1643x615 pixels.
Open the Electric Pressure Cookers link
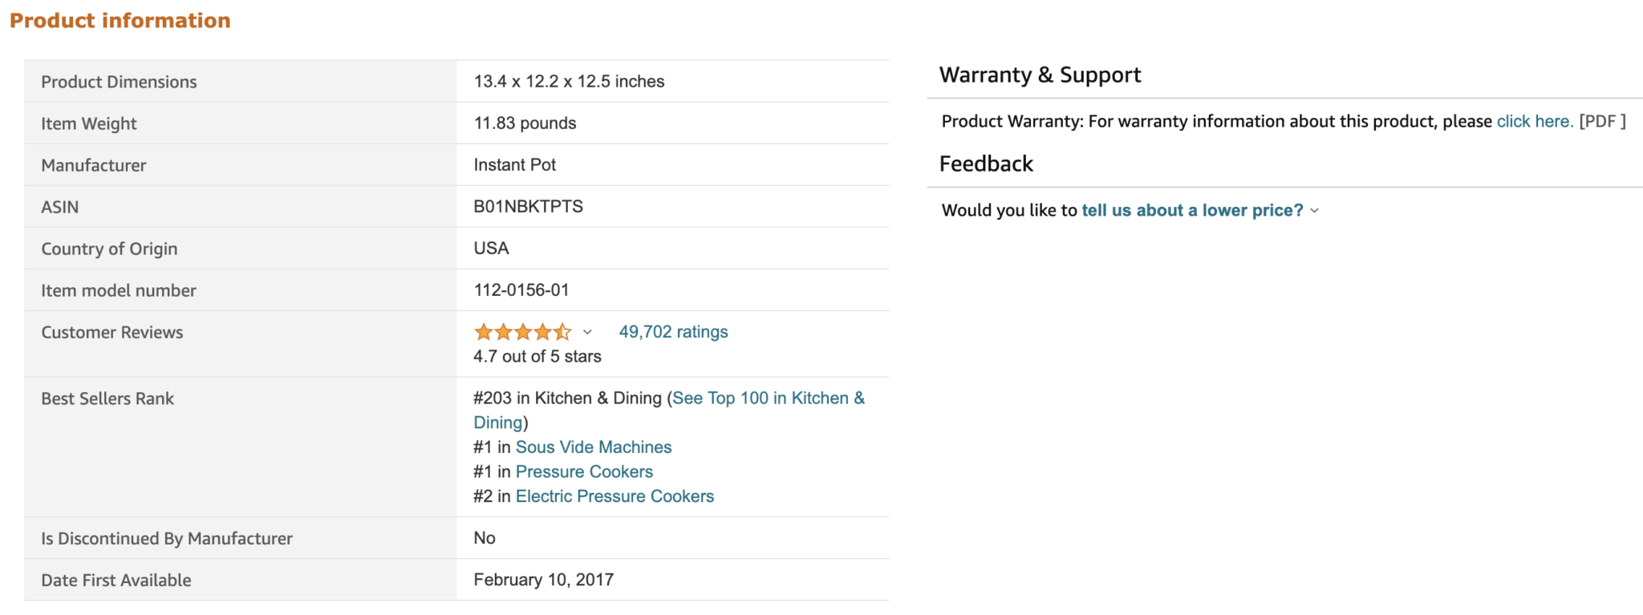615,496
